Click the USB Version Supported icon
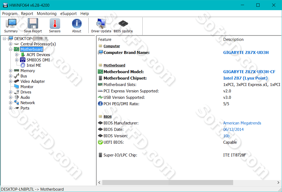The width and height of the screenshot is (282, 192). (100, 97)
